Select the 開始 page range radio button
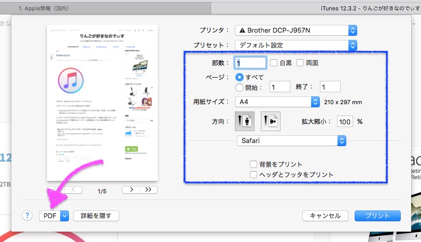The height and width of the screenshot is (242, 421). 239,88
